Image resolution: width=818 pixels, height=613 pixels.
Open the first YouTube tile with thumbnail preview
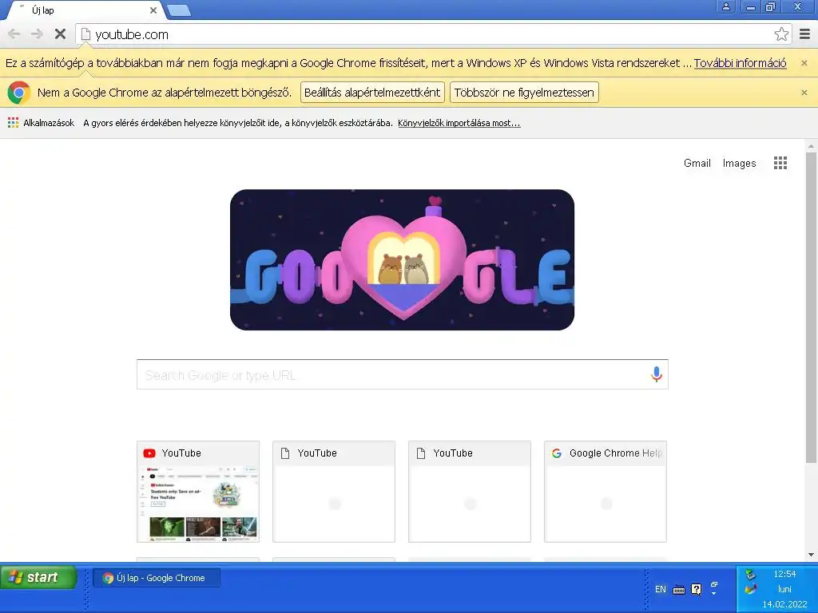click(x=198, y=492)
